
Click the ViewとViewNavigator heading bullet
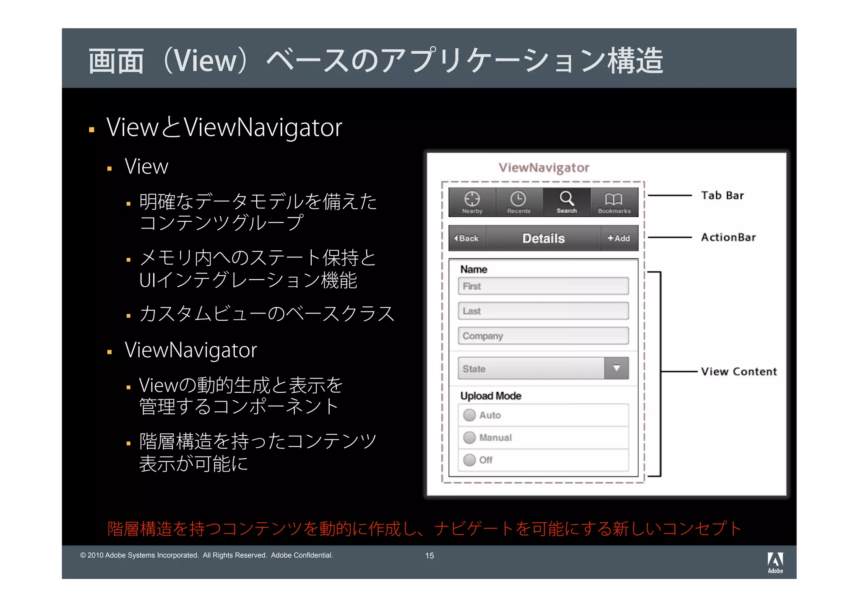(x=224, y=127)
